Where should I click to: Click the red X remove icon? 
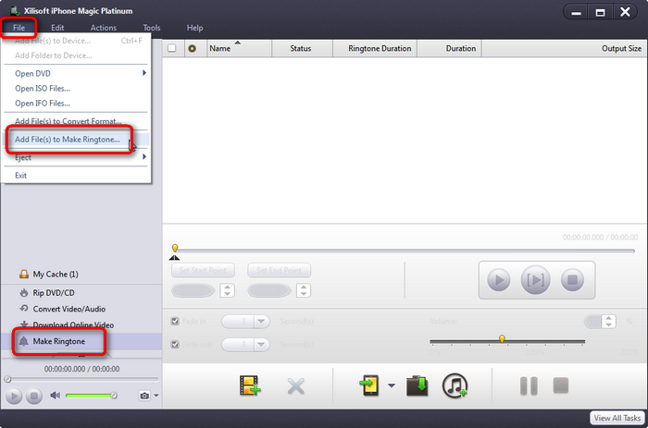pos(295,385)
